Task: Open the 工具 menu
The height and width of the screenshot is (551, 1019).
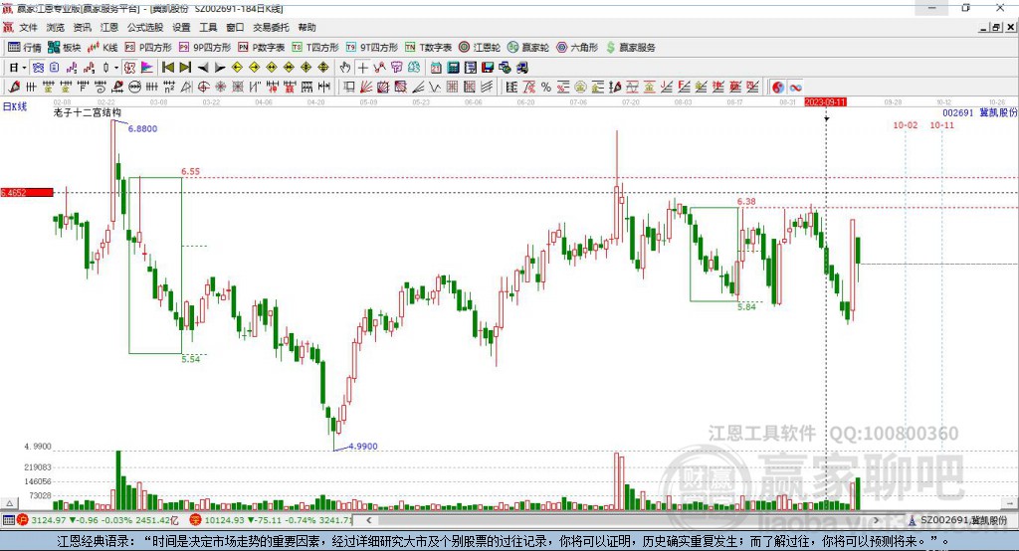Action: pos(208,27)
